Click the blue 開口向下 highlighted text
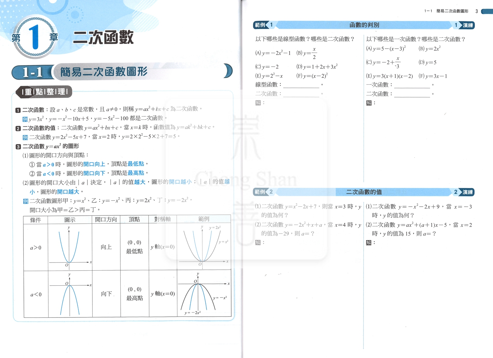Viewport: 493px width, 358px height. click(94, 173)
